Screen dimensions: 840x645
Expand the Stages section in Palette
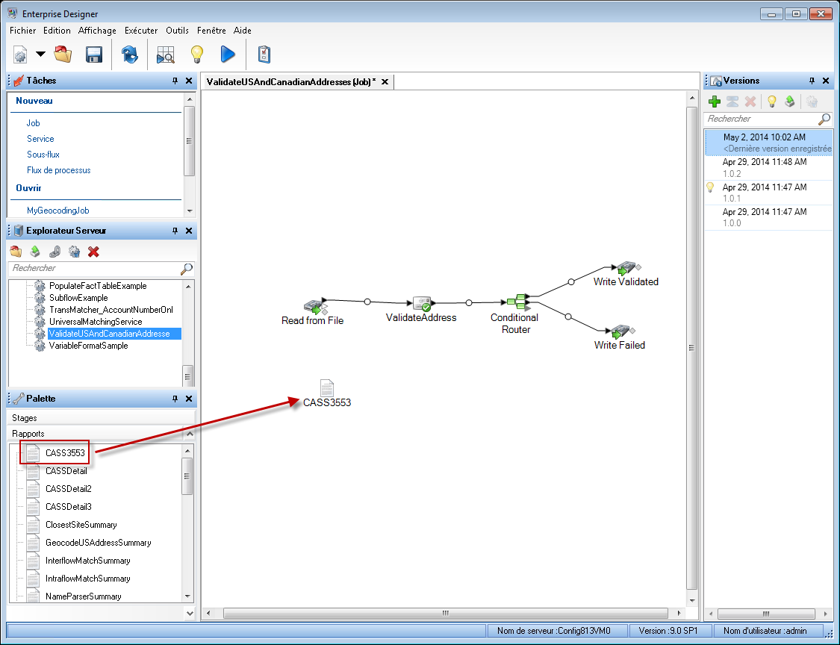25,418
